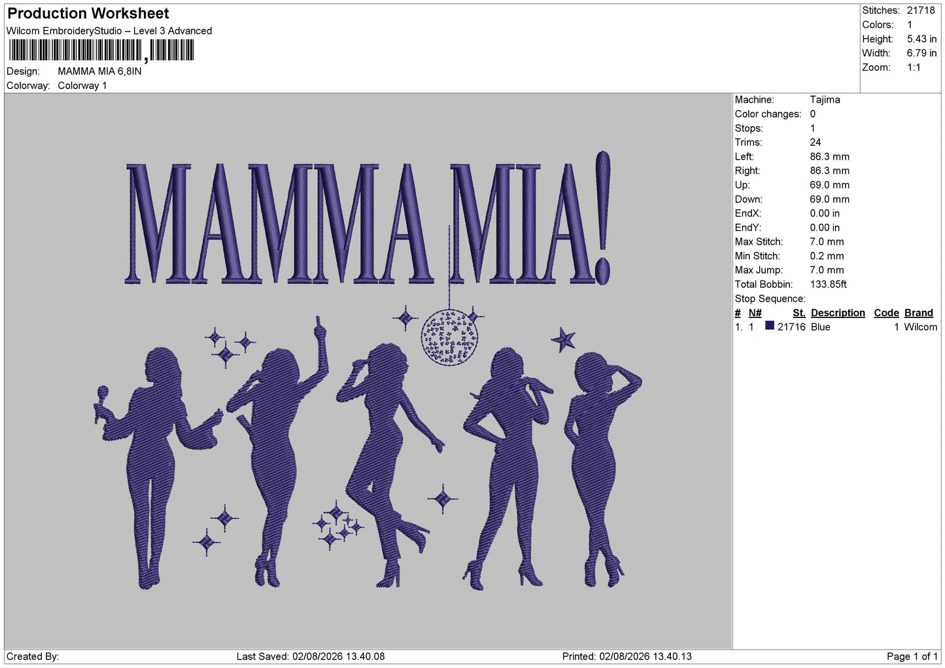Click the 'Wilcom' brand cell
The height and width of the screenshot is (668, 945).
[x=920, y=327]
